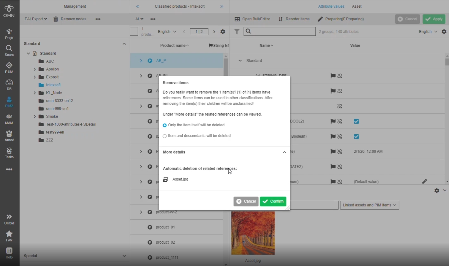Open the MAM module in sidebar

point(9,119)
